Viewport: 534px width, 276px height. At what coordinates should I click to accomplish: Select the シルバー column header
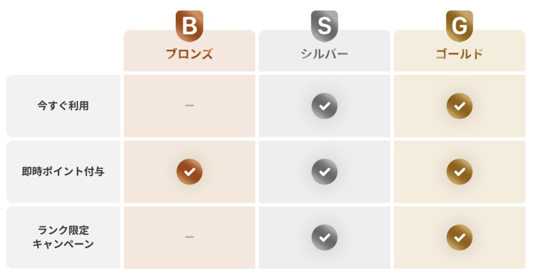pos(324,54)
